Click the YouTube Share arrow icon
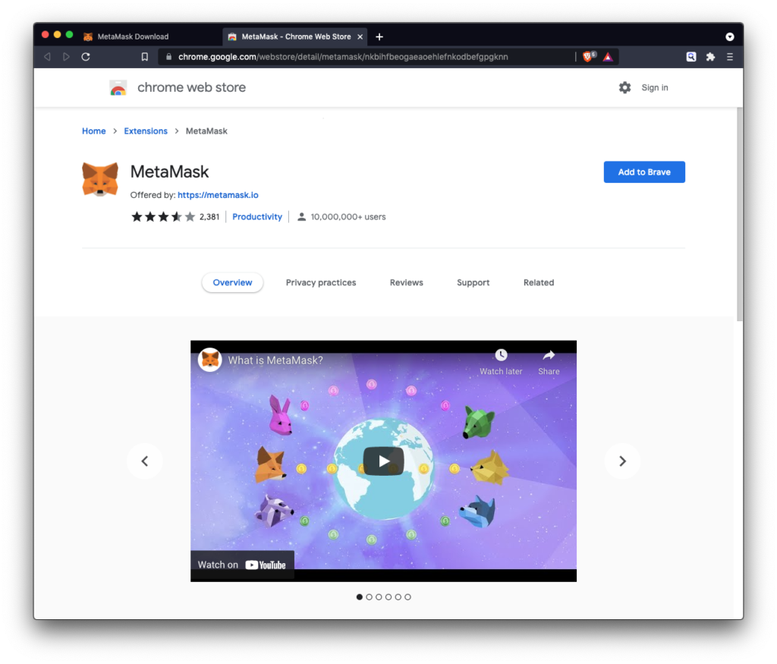Screen dimensions: 777x664 (549, 355)
